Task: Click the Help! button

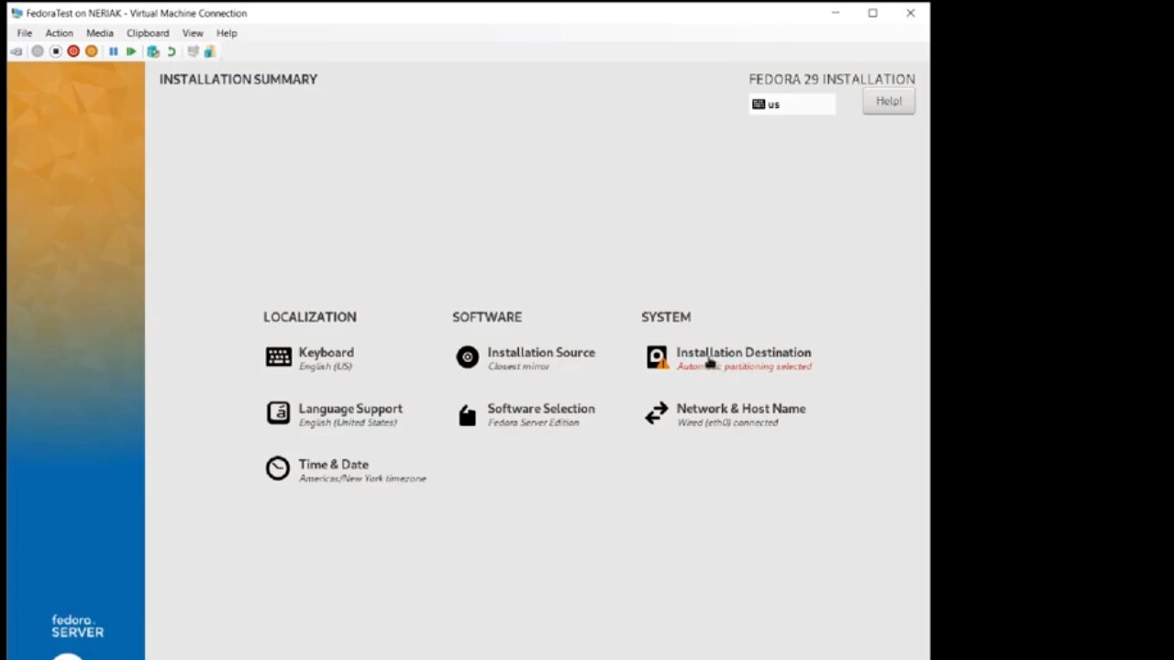Action: [889, 102]
